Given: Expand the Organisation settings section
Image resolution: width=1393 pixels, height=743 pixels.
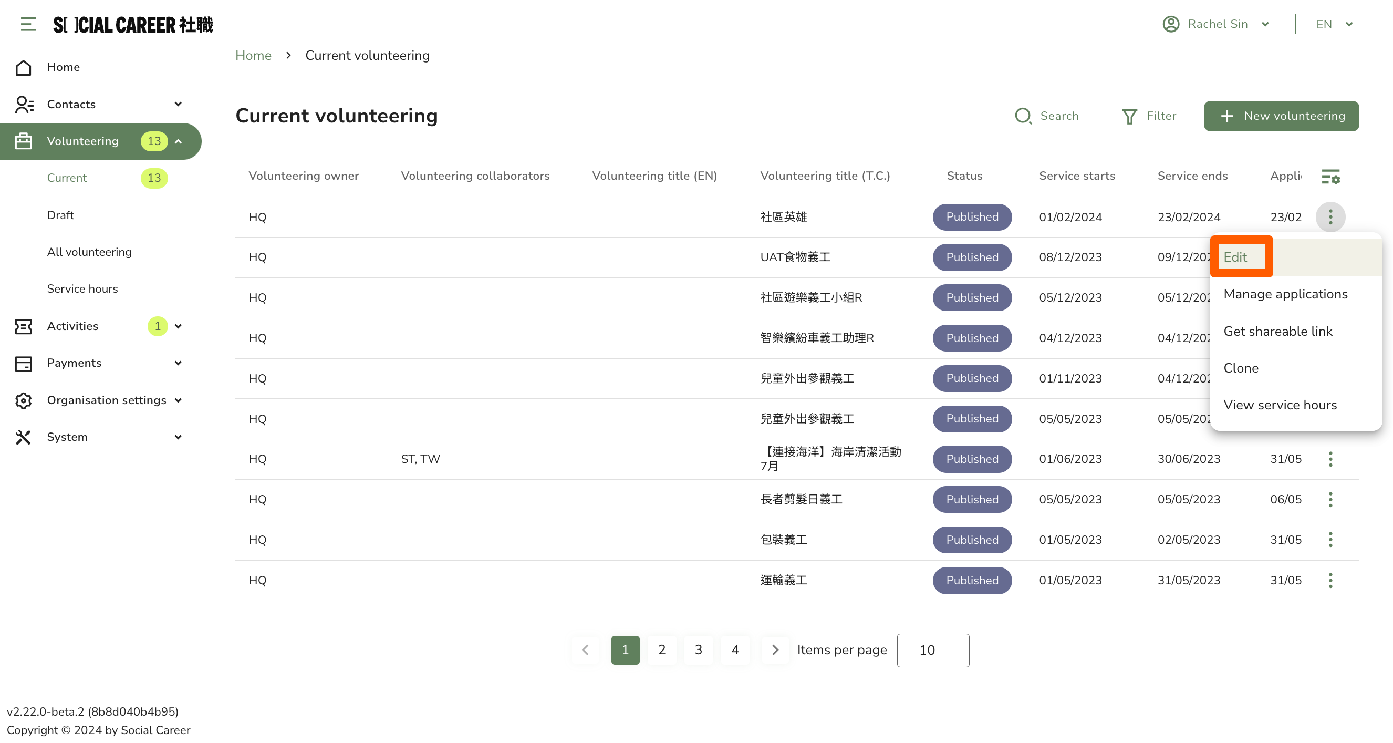Looking at the screenshot, I should [x=178, y=400].
